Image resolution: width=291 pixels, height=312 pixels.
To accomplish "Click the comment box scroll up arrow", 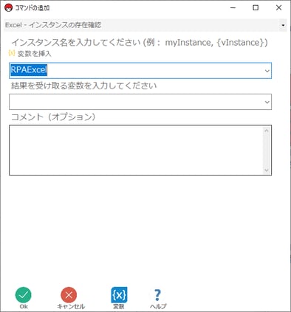I will [267, 131].
